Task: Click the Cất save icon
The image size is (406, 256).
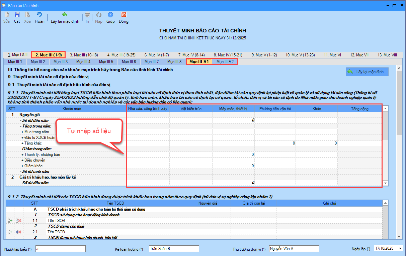Action: point(17,15)
